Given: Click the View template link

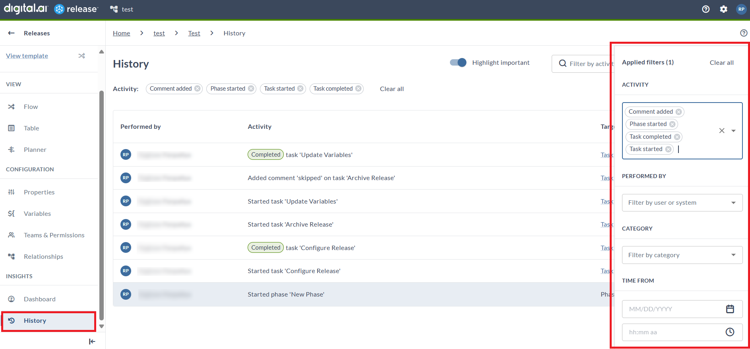Looking at the screenshot, I should pyautogui.click(x=27, y=56).
